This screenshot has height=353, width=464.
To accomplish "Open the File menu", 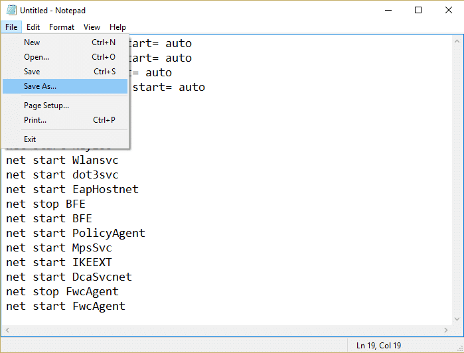I will pyautogui.click(x=11, y=27).
